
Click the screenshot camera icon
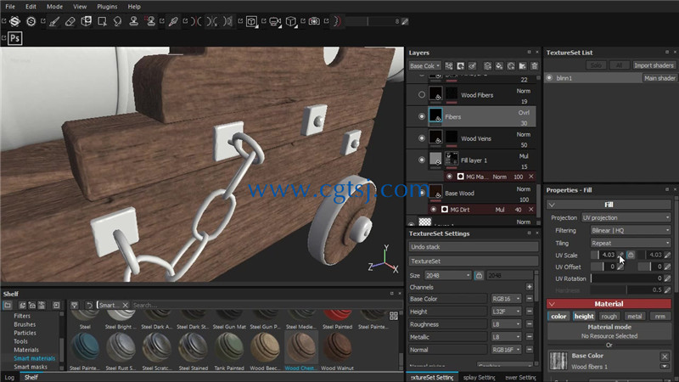point(314,21)
